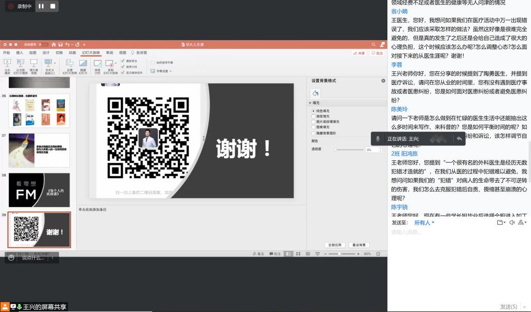Click the 告诉我 lightbulb search
Screen dimensions: 531x312
click(139, 53)
